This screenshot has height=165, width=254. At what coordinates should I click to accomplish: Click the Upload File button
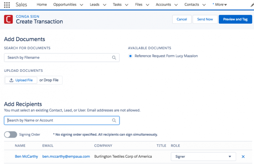(21, 80)
